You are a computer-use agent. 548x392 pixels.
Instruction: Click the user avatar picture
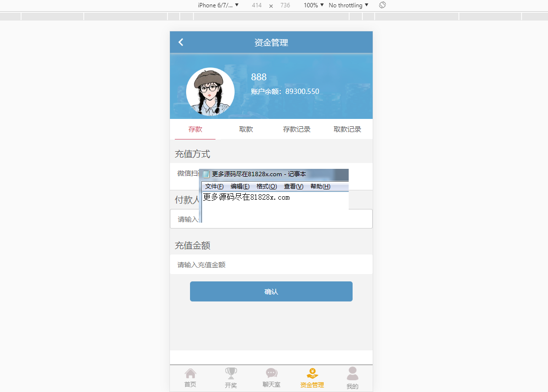(210, 92)
